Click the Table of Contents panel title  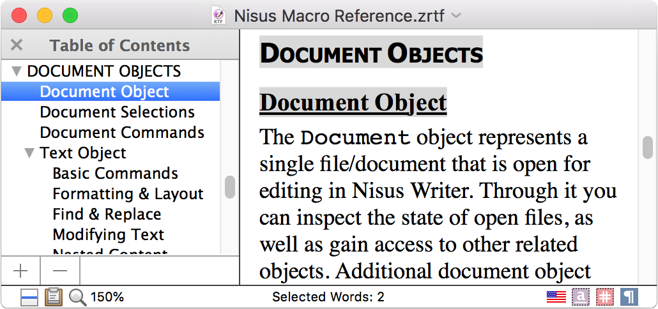119,45
